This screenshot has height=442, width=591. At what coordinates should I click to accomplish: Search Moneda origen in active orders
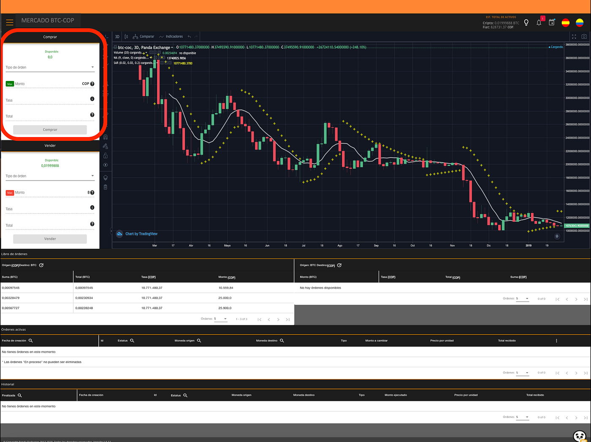click(199, 340)
